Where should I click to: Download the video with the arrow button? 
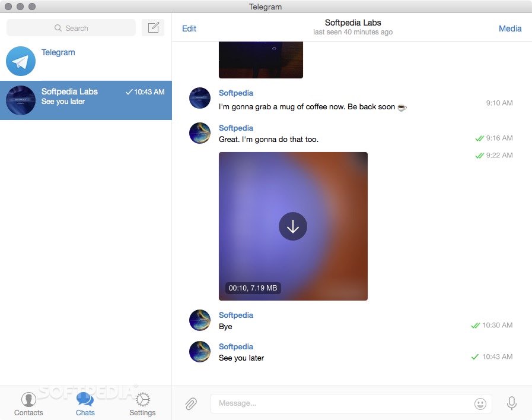pyautogui.click(x=293, y=226)
